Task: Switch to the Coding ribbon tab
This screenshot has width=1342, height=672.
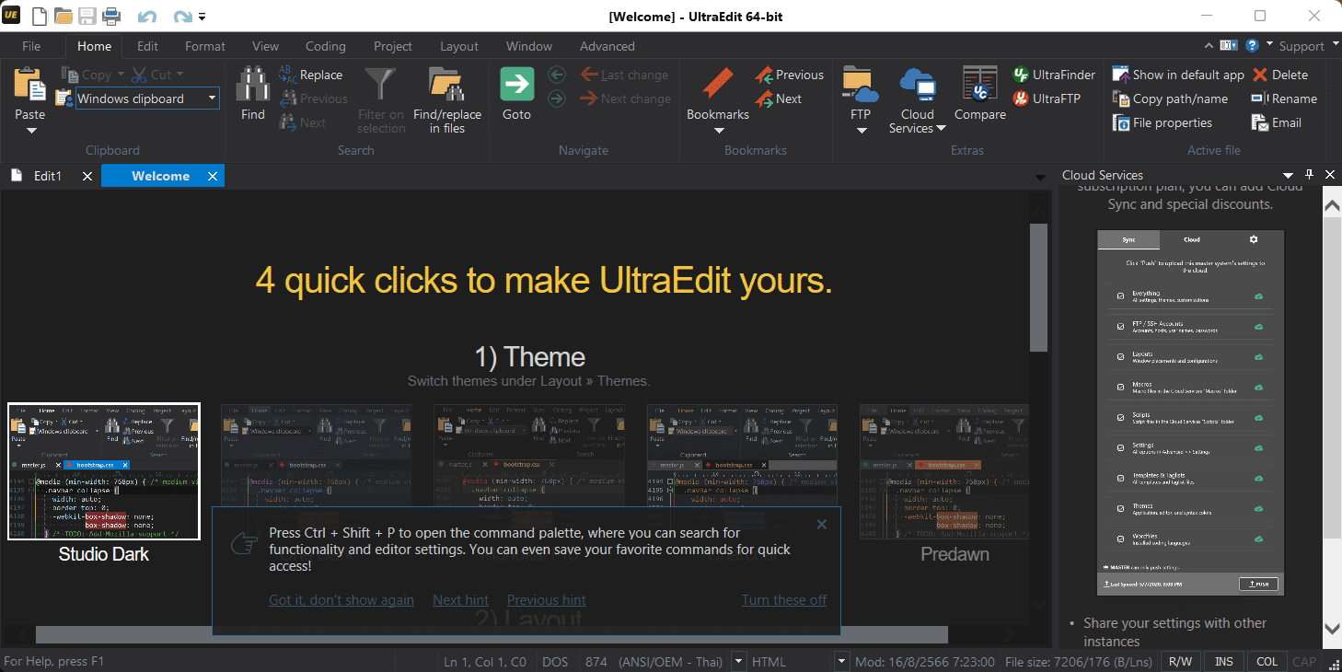Action: point(326,46)
